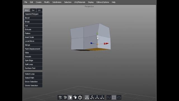Select vertex selection mode icon
This screenshot has width=179, height=101.
click(x=60, y=97)
